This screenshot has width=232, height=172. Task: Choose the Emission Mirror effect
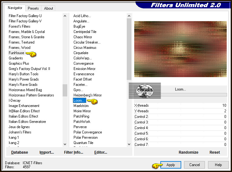click(x=84, y=69)
